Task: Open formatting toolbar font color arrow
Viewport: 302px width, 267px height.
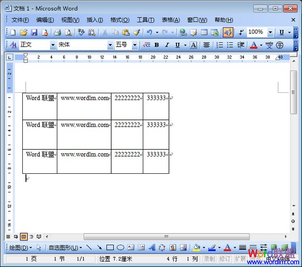Action: click(x=261, y=45)
